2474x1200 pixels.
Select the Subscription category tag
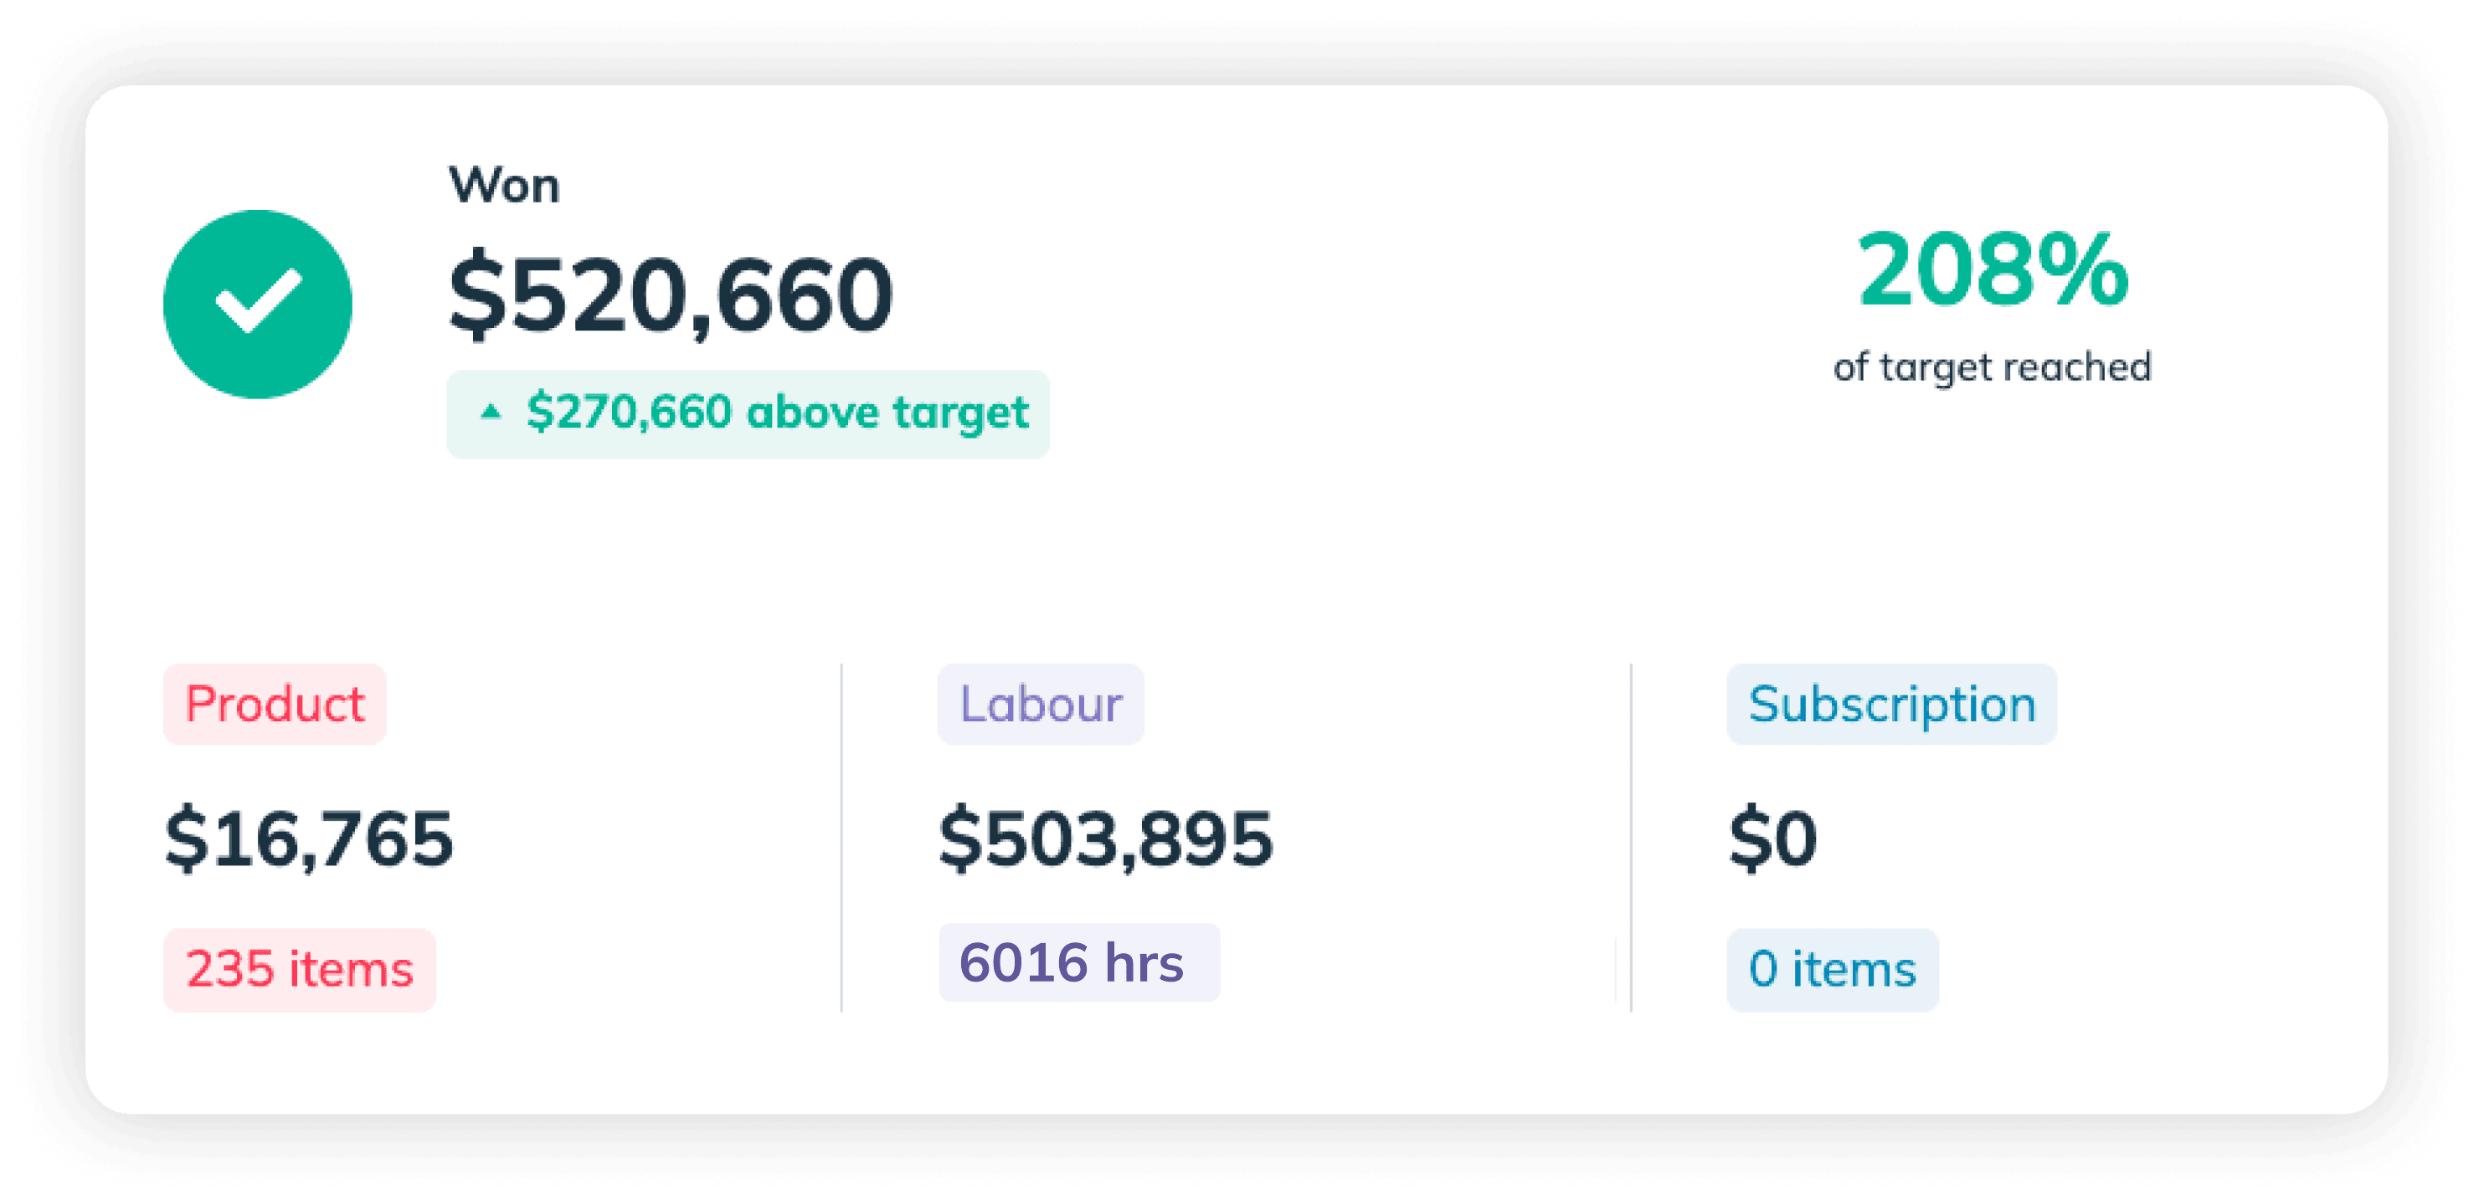click(1891, 704)
